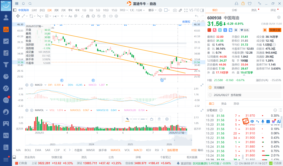Click the 指标管理 indicator management link

pyautogui.click(x=172, y=150)
